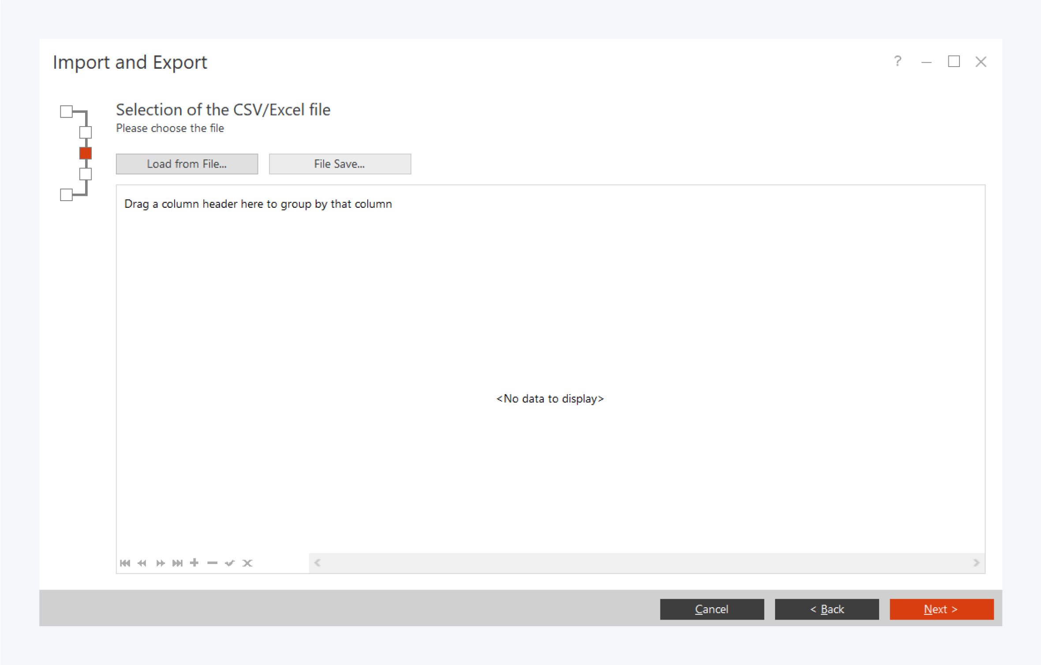Select the last wizard step box
This screenshot has height=665, width=1041.
point(67,194)
